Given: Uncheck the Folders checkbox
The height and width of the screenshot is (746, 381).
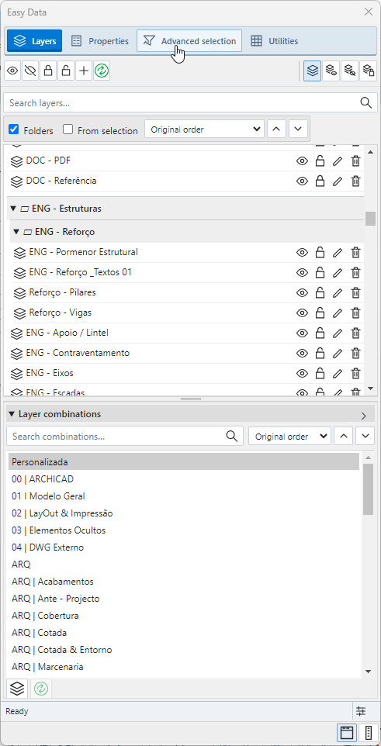Looking at the screenshot, I should pos(14,130).
